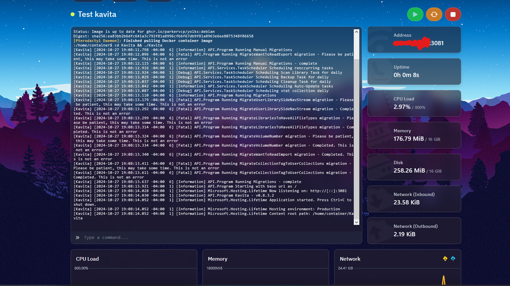Click the 'cd Kavita && ./Kavita' command line
510x286 pixels.
tap(118, 45)
